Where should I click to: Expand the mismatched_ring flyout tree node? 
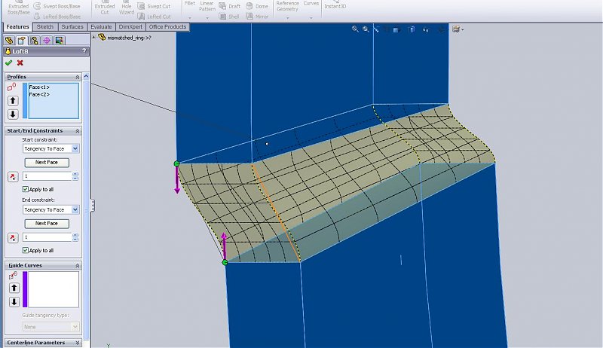point(93,37)
